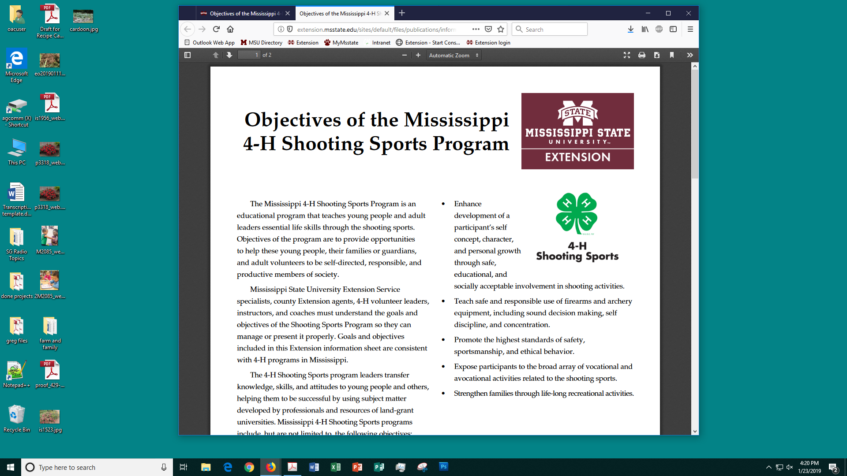Viewport: 847px width, 476px height.
Task: Click the scrollbar up arrow
Action: pos(695,66)
